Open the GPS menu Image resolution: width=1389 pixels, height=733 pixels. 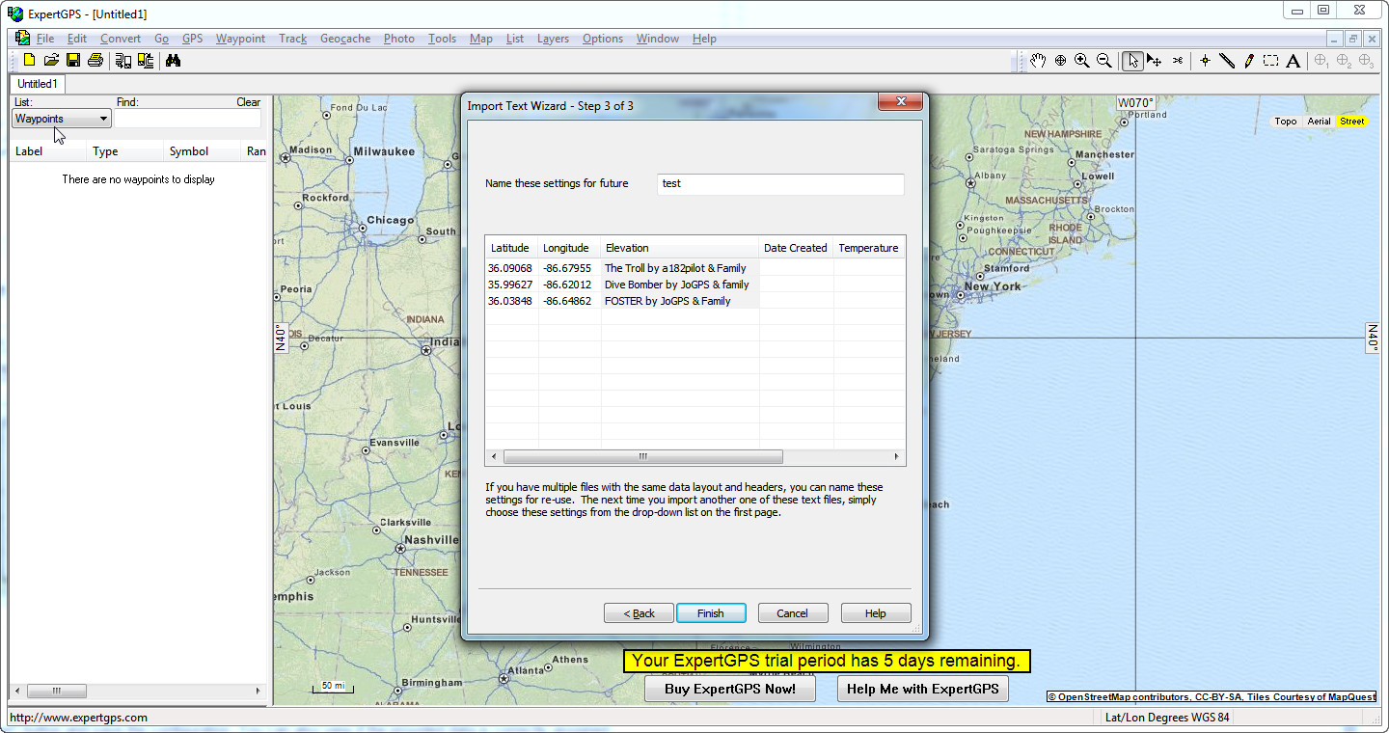(193, 39)
